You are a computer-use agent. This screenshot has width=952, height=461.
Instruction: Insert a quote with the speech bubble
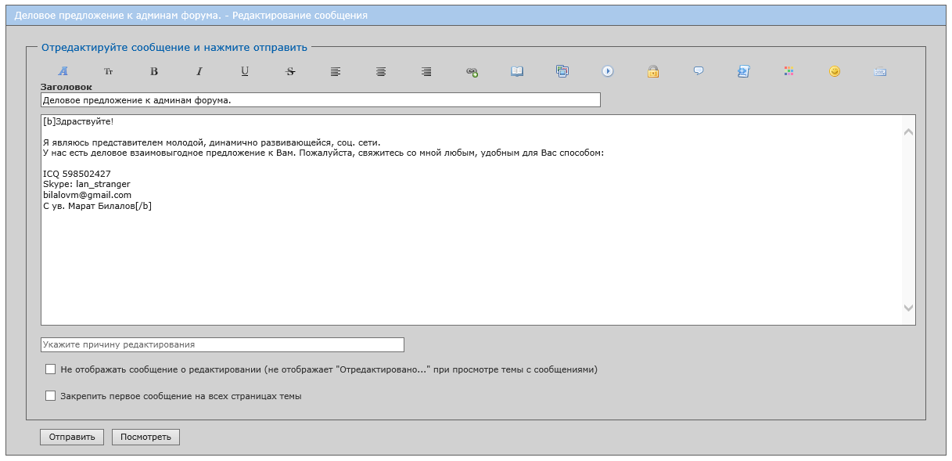coord(699,71)
